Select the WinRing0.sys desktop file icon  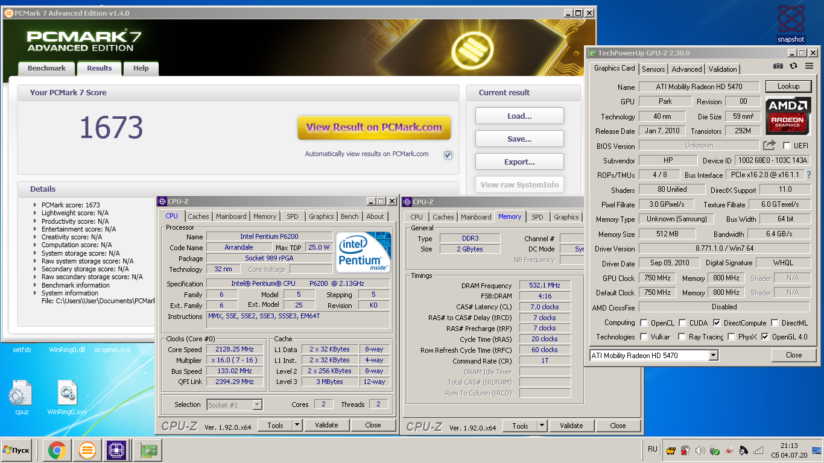pos(66,397)
